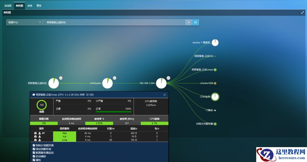Click camera capture icon in http row
Viewport: 307px width, 162px height.
pos(36,133)
